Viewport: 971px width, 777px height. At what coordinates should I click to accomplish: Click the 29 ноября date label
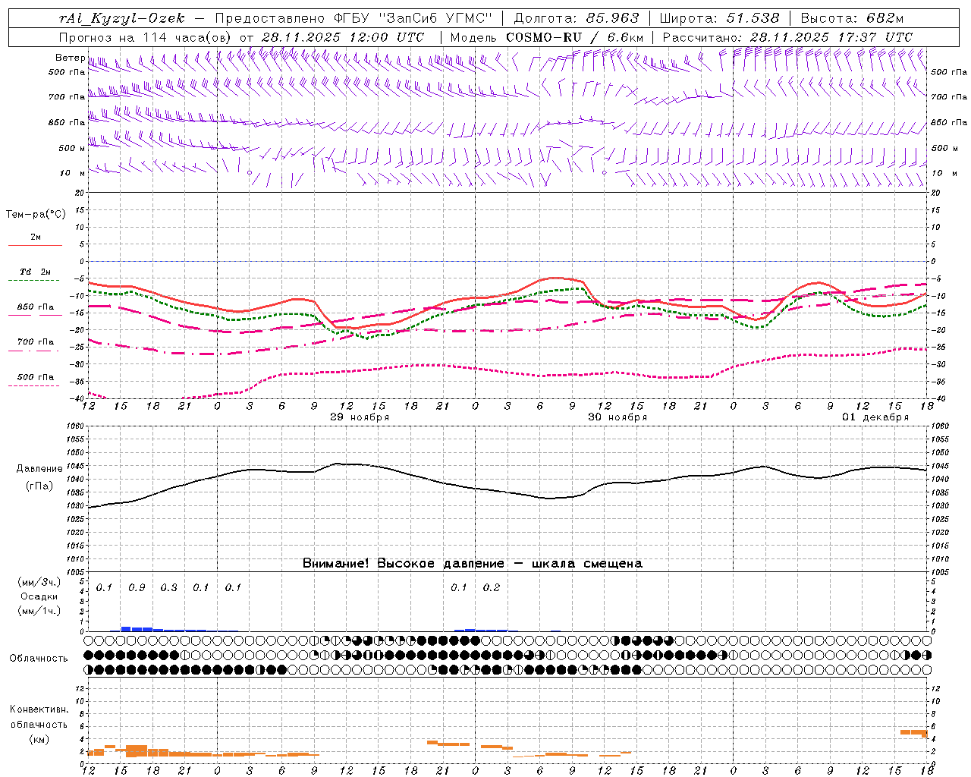click(x=360, y=417)
